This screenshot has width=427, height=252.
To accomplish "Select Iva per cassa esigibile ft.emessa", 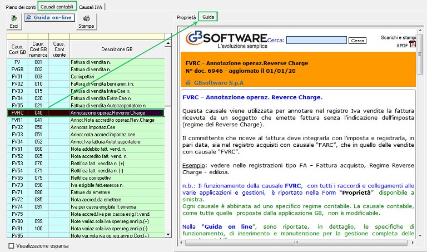I will pyautogui.click(x=86, y=207).
